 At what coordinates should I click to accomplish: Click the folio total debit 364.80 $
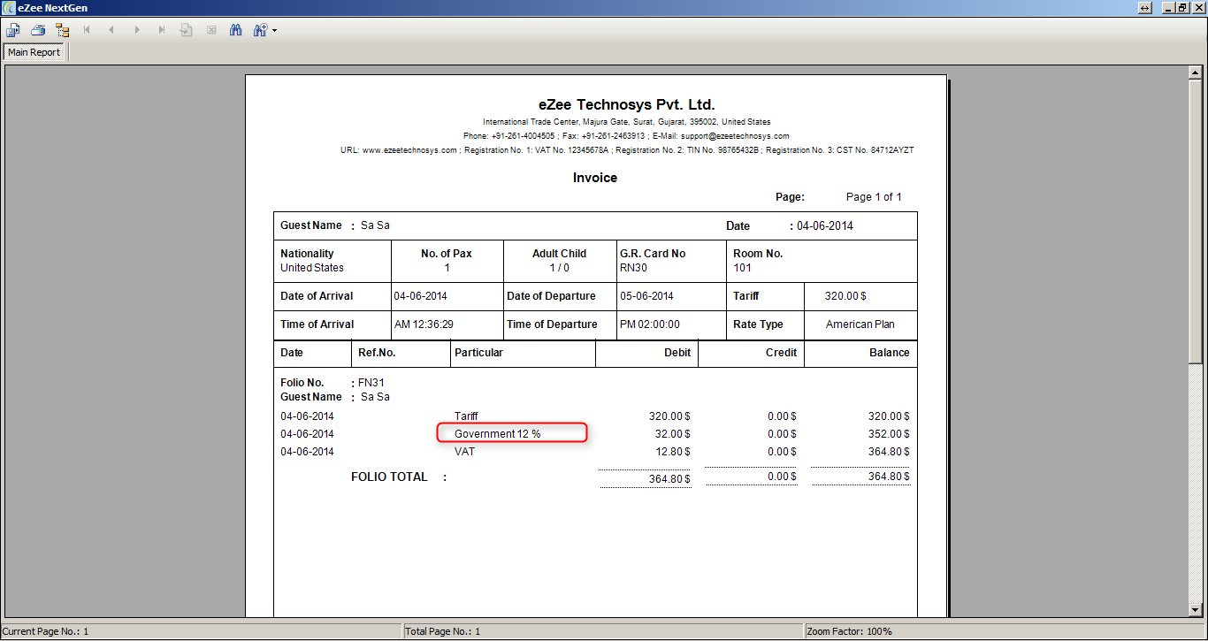click(x=670, y=477)
